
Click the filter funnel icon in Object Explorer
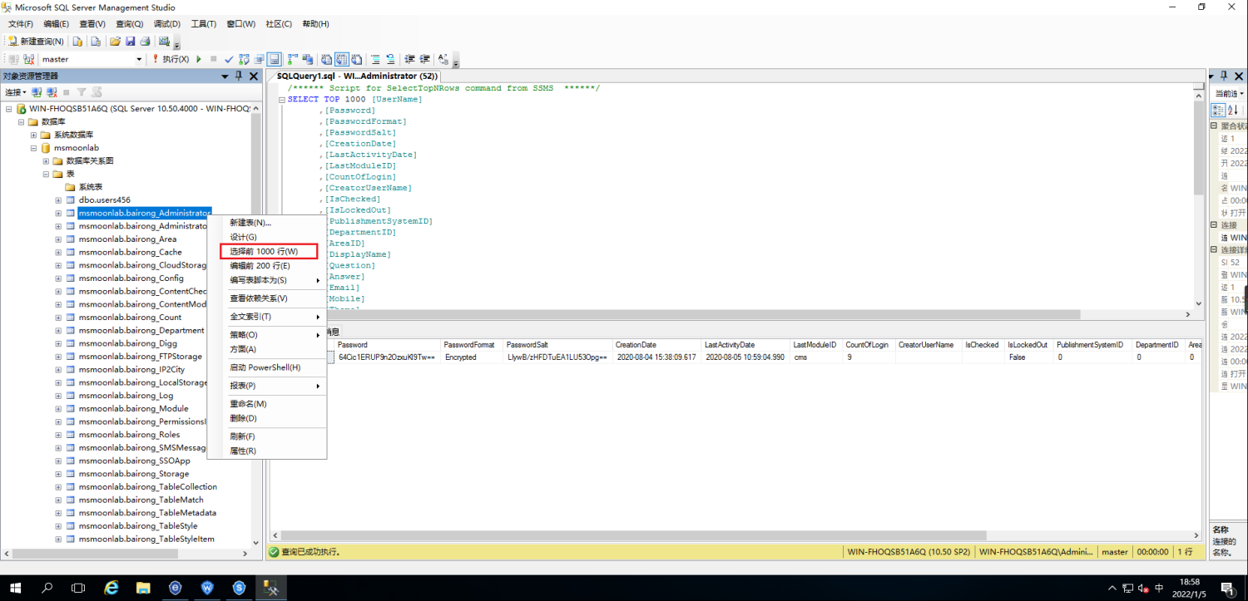82,92
